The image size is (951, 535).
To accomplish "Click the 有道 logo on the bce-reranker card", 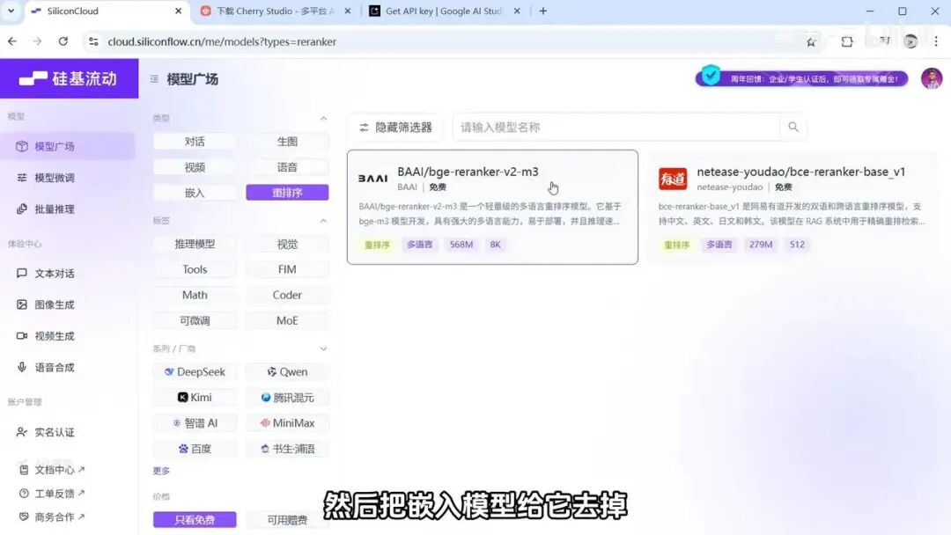I will [x=673, y=179].
